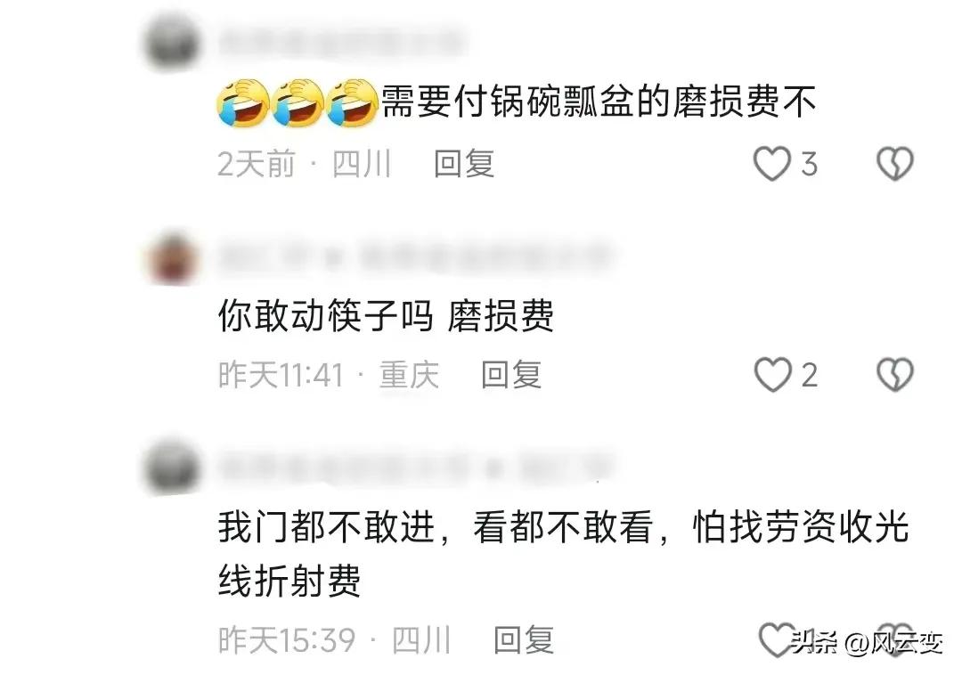Screen dimensions: 962x675
Task: Click the first crying-laughing emoji
Action: [243, 102]
